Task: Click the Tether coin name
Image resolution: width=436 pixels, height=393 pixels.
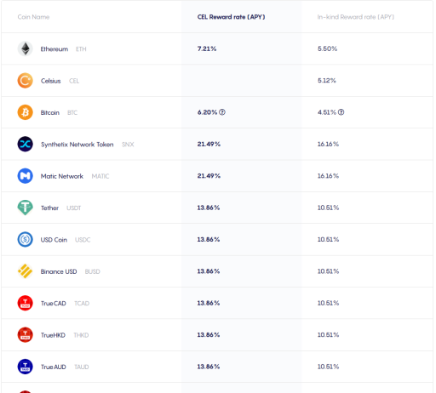Action: click(49, 208)
